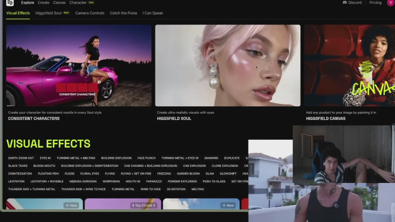Screen dimensions: 395x222
Task: Click the CONSISTENT CHARACTERS title
Action: (x=34, y=118)
